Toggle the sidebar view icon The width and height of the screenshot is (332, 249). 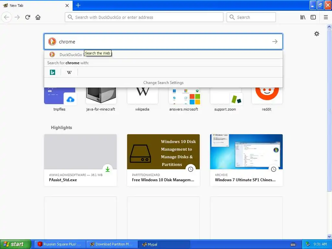click(313, 17)
